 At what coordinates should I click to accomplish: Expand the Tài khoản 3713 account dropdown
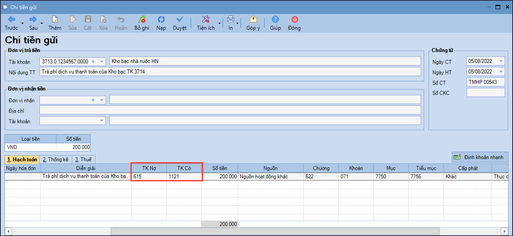click(x=102, y=62)
